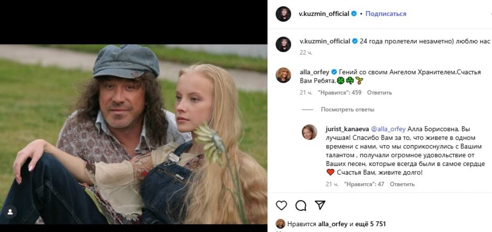Reply to jurist_kanaeva's comment with Ответить

(x=402, y=184)
